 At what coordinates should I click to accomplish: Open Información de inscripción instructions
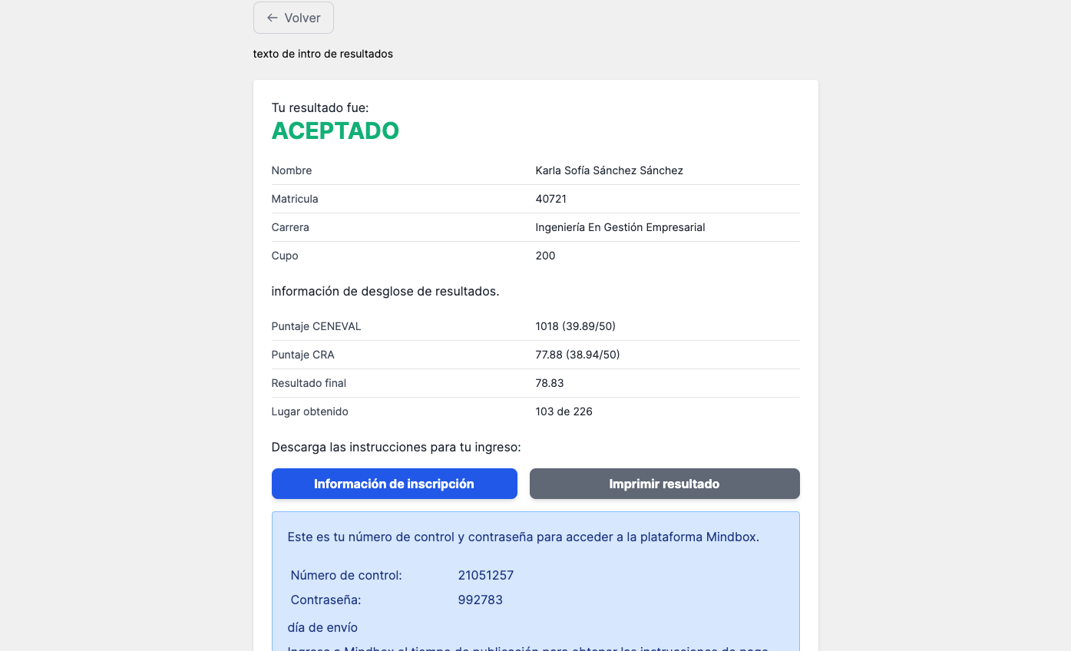pos(395,484)
